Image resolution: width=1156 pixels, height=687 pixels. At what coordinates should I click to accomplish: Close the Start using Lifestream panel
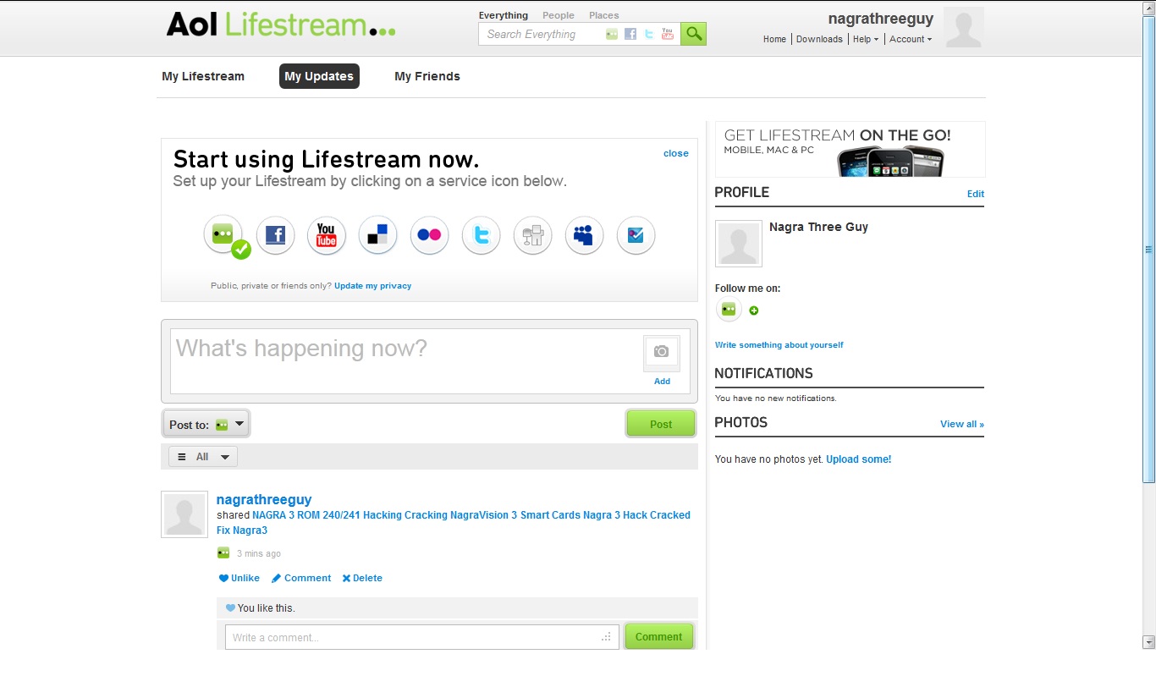676,153
